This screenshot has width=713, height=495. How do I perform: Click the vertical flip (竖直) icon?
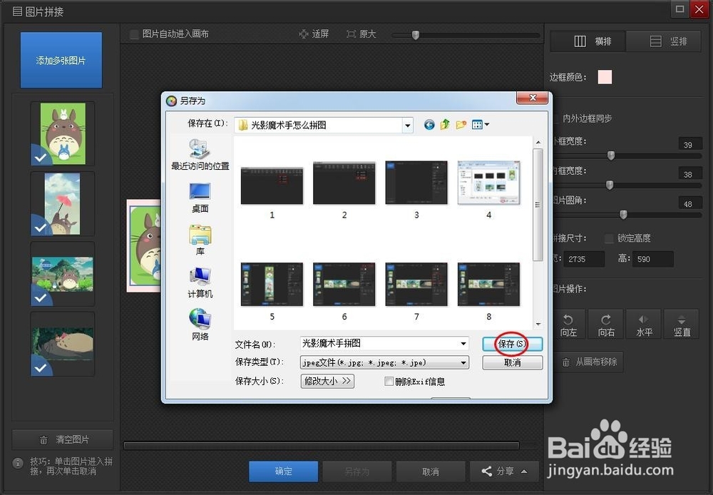[x=681, y=323]
